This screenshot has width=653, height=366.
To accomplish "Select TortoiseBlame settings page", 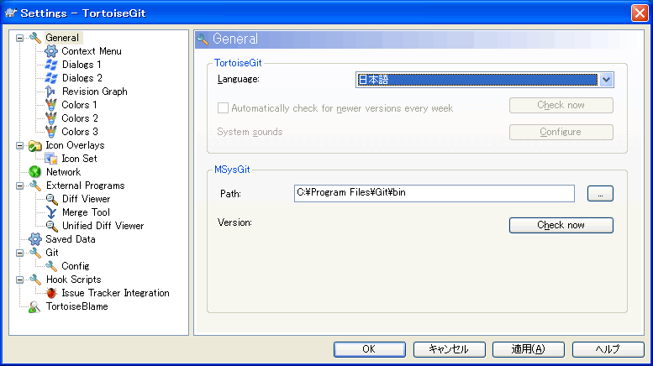I will [x=77, y=306].
